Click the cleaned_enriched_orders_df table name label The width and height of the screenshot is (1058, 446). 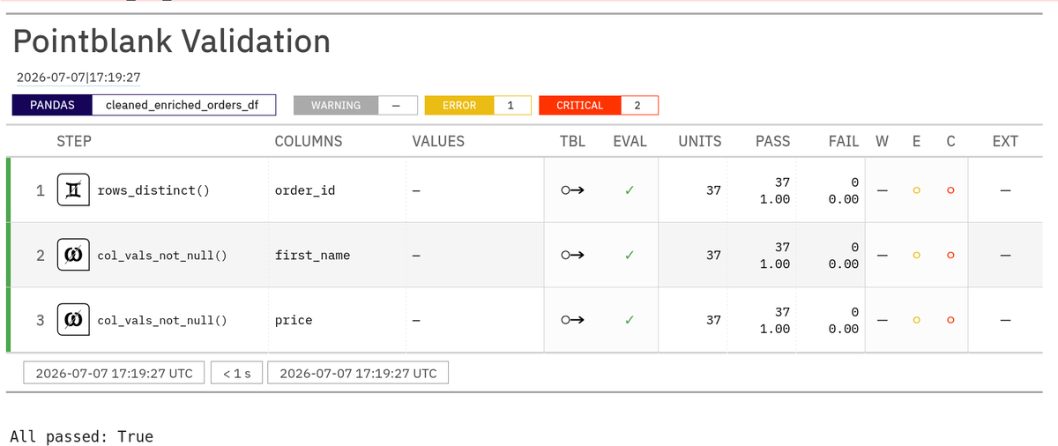click(x=184, y=105)
